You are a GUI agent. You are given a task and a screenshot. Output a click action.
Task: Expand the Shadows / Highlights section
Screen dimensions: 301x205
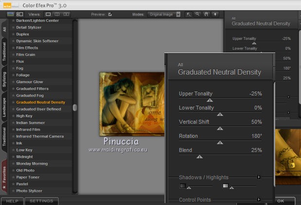click(x=259, y=177)
